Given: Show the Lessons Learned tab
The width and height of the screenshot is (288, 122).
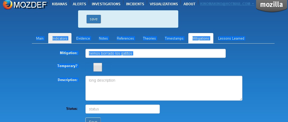Looking at the screenshot, I should 231,39.
